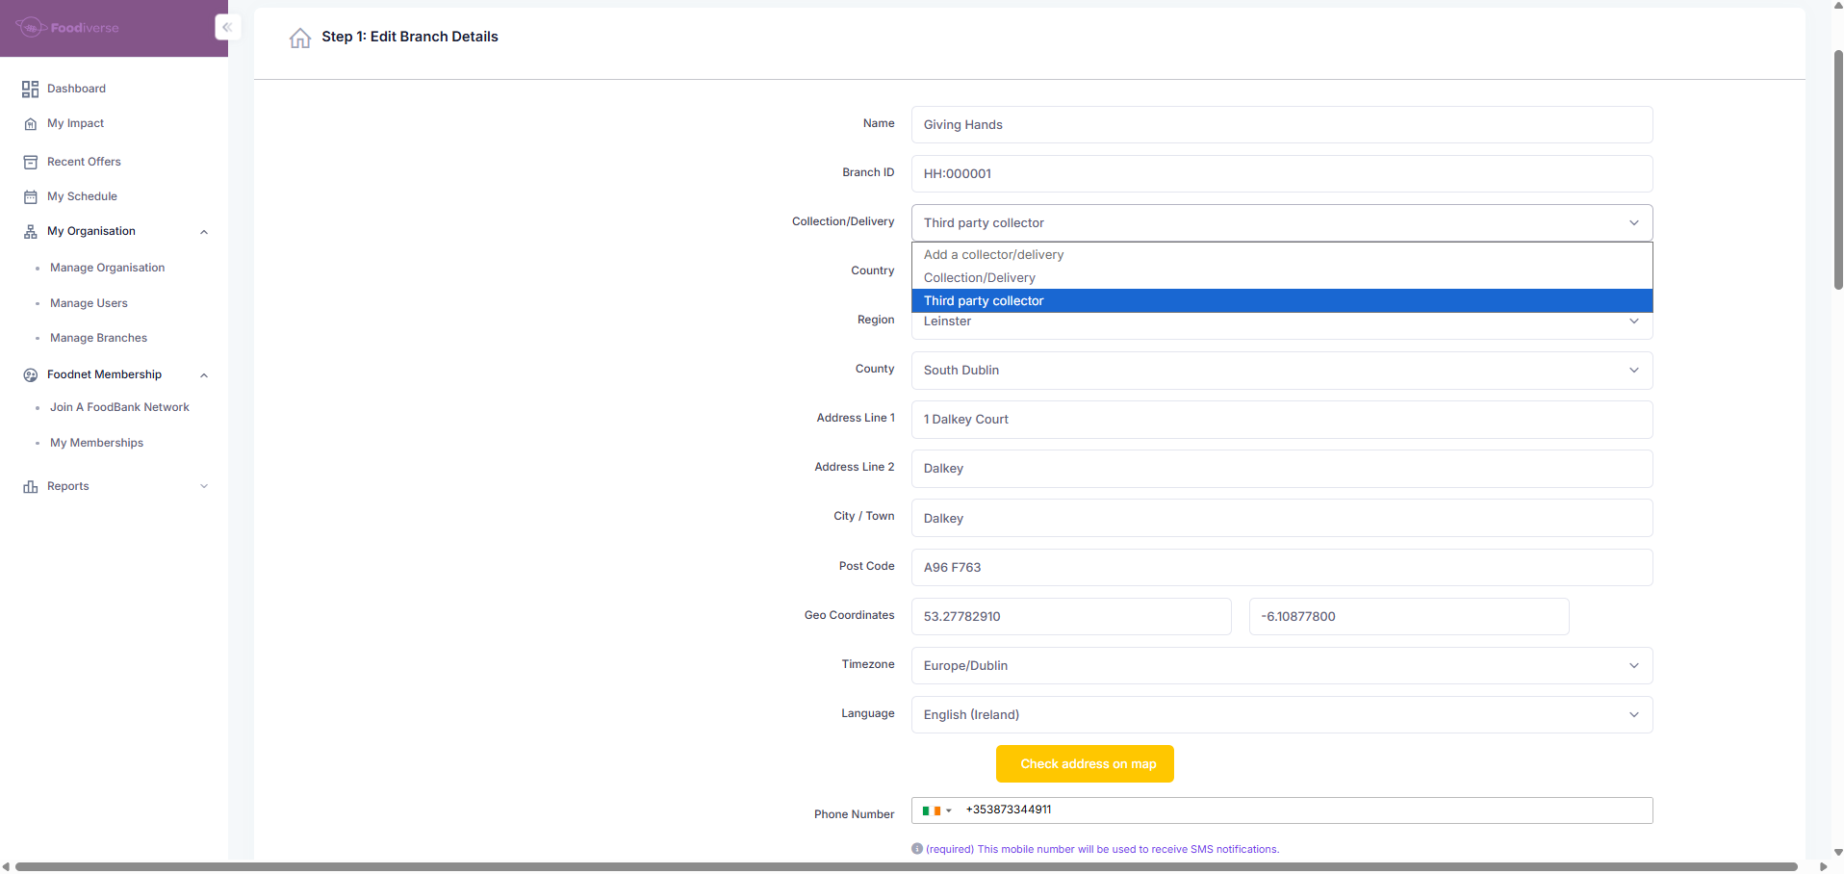This screenshot has height=874, width=1844.
Task: Click the Foodiverse logo in header
Action: click(x=67, y=28)
